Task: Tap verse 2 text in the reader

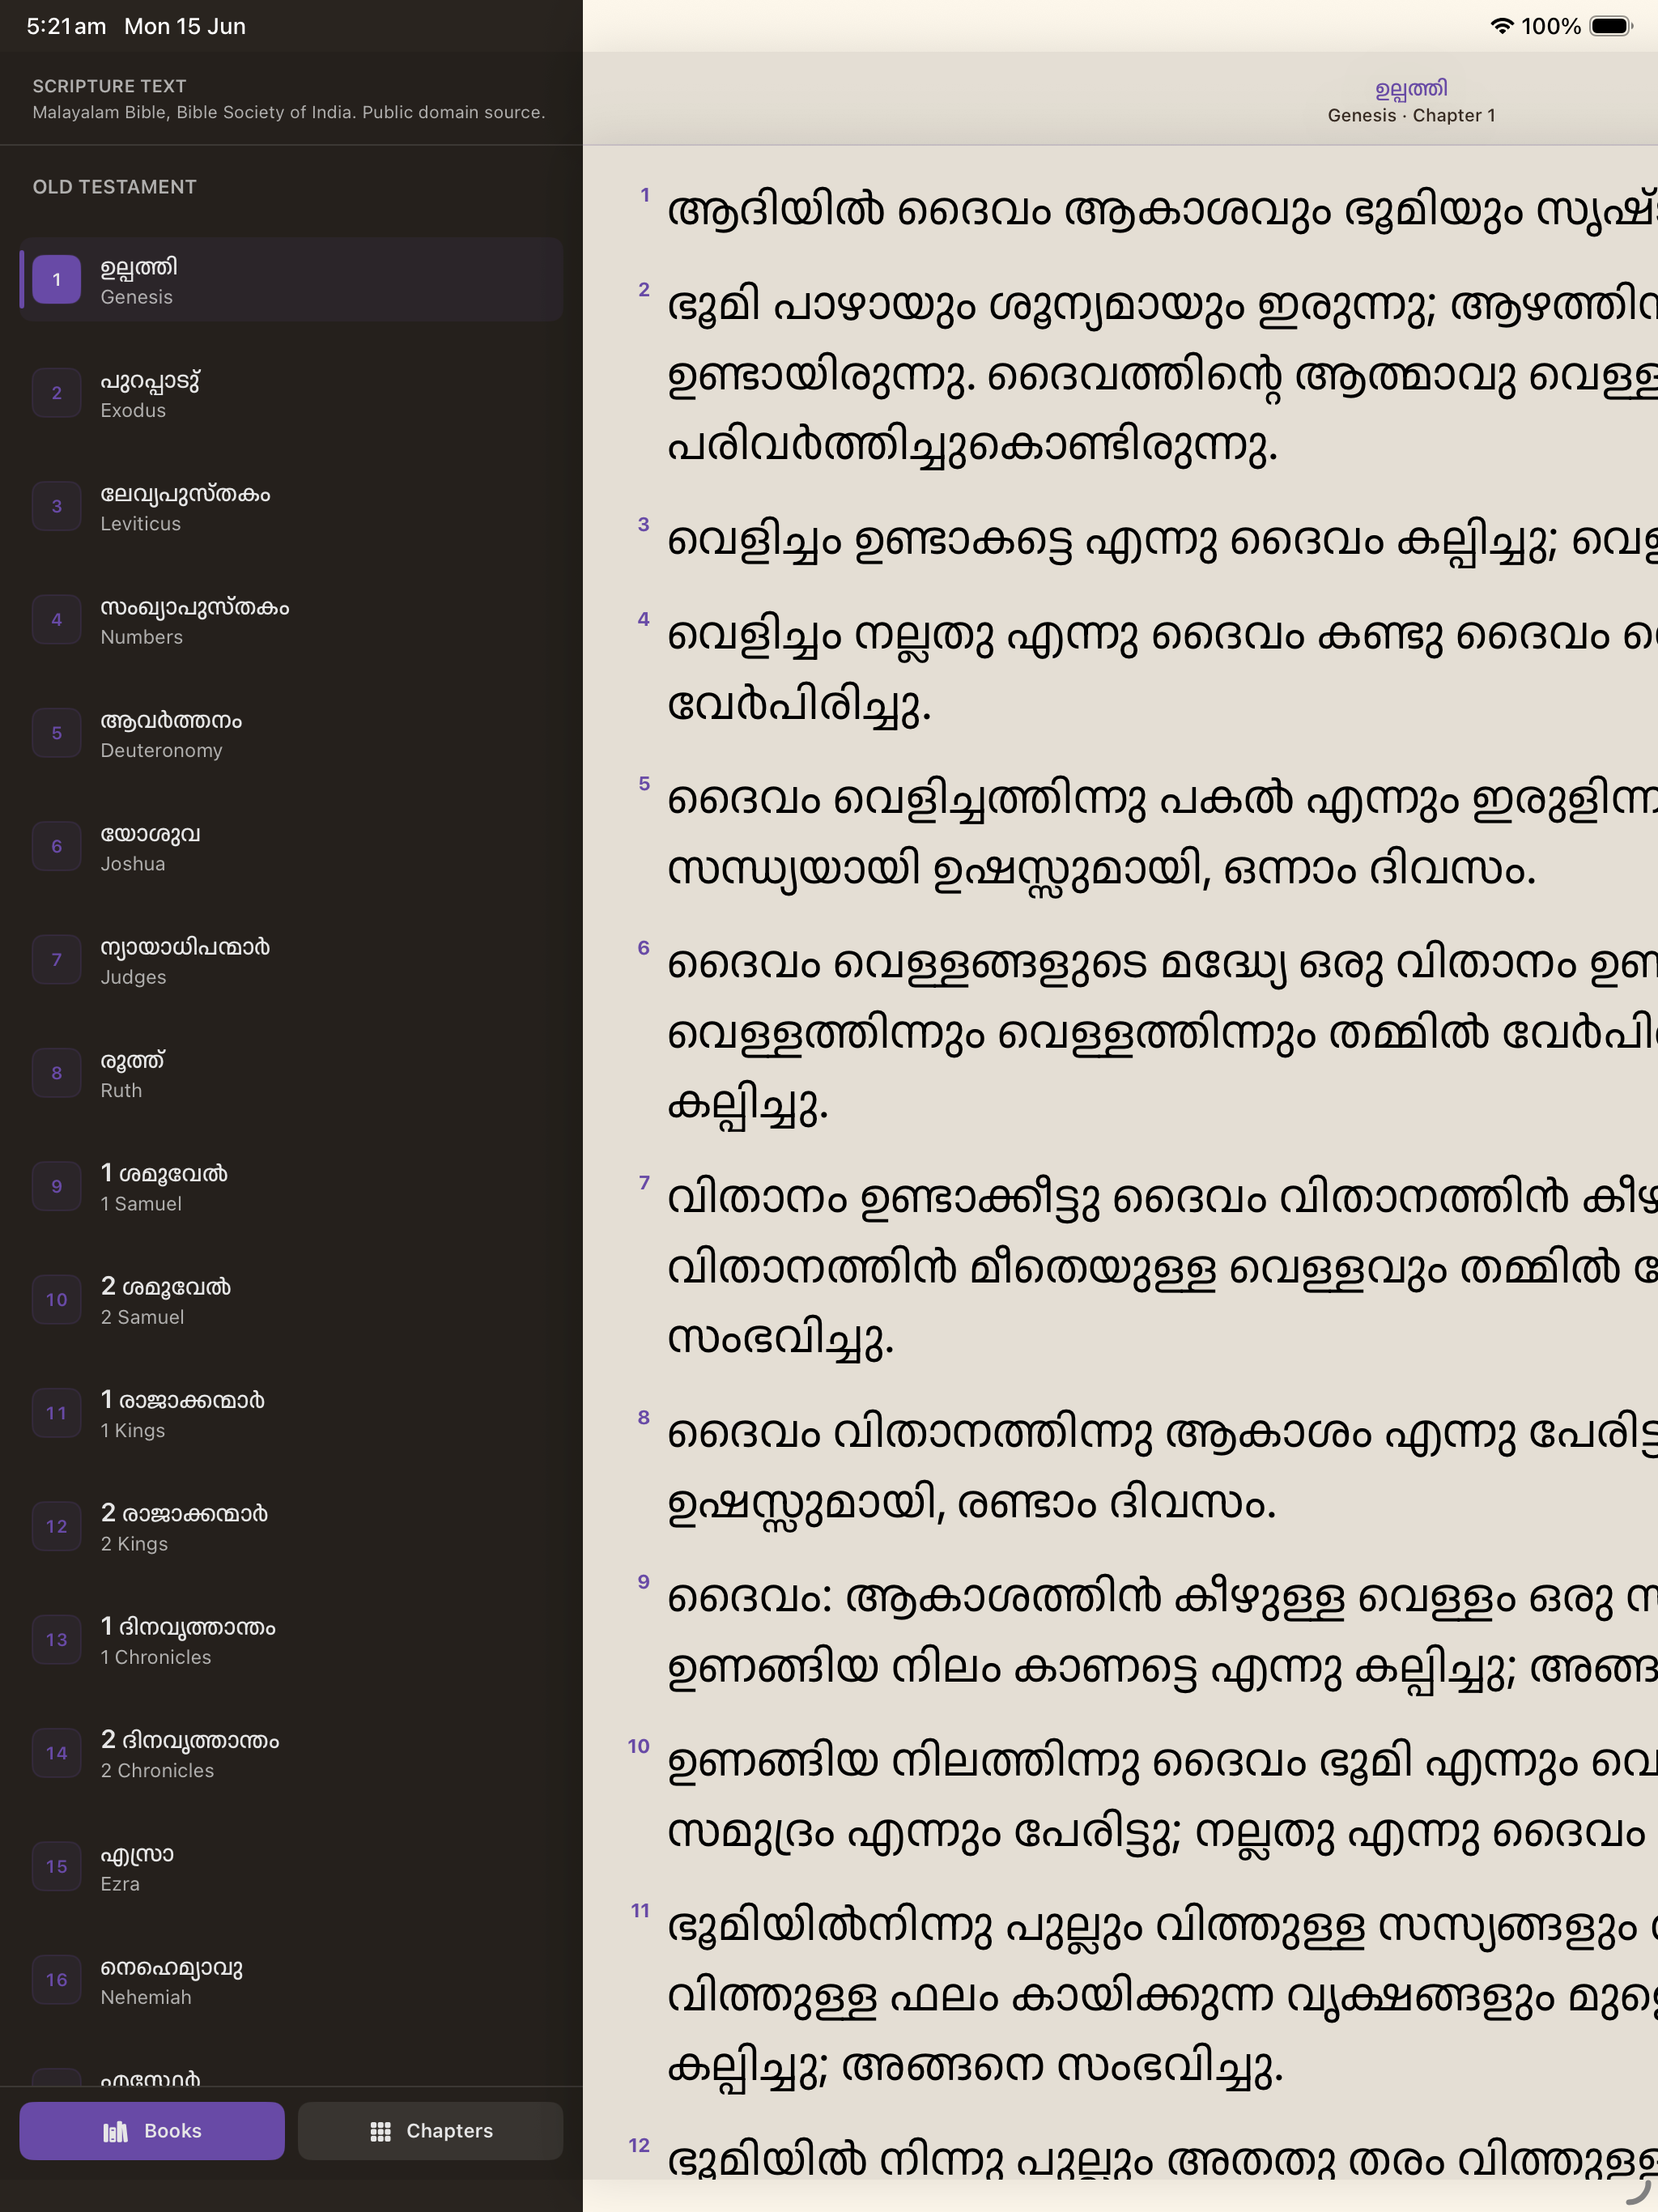Action: coord(1162,375)
